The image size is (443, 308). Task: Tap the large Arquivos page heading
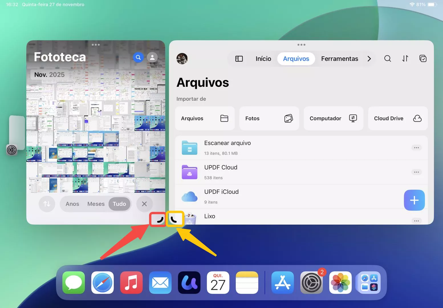tap(203, 83)
